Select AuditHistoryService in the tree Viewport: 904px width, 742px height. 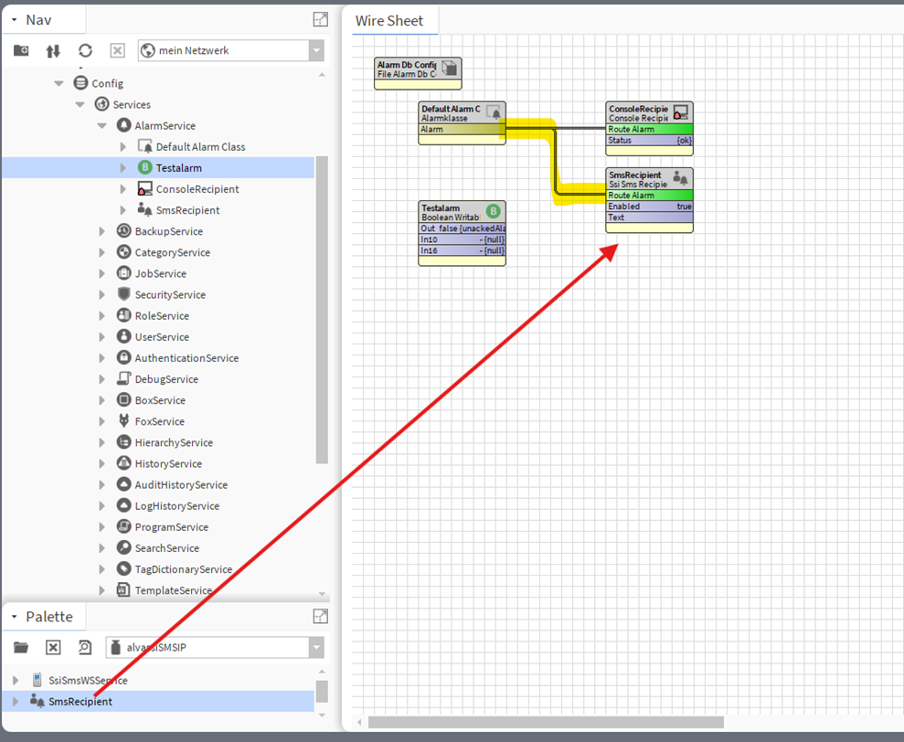(x=181, y=484)
